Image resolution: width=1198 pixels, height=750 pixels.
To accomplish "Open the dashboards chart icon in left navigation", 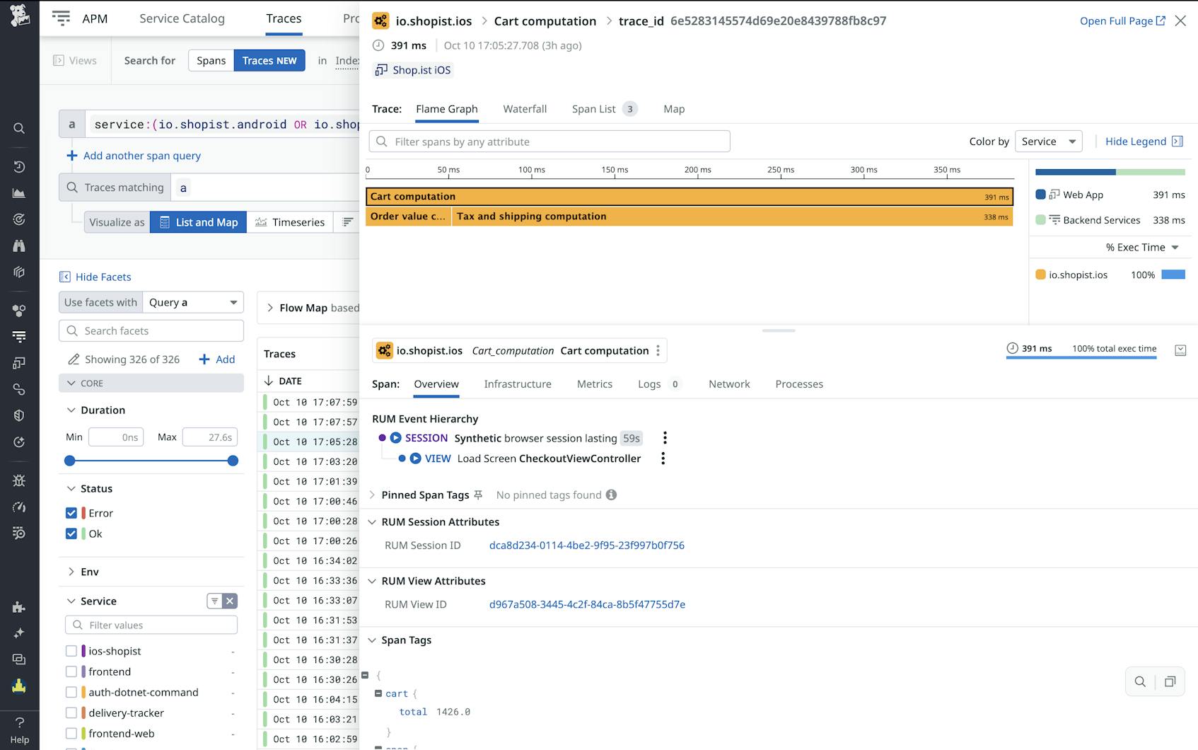I will click(x=19, y=192).
